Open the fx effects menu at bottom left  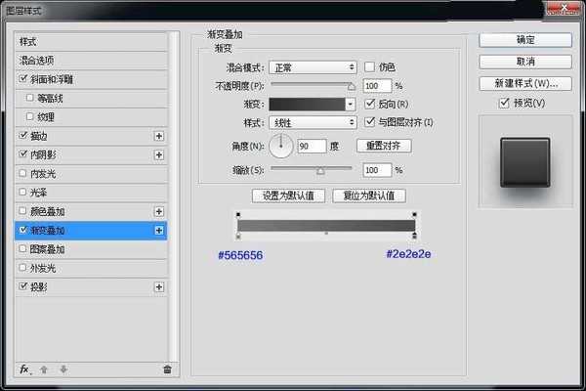(25, 369)
